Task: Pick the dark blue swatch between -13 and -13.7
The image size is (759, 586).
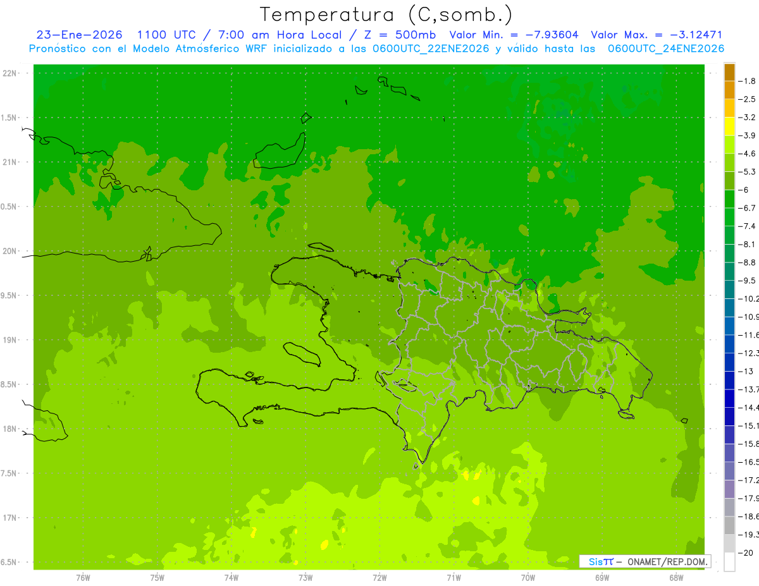Action: point(729,380)
